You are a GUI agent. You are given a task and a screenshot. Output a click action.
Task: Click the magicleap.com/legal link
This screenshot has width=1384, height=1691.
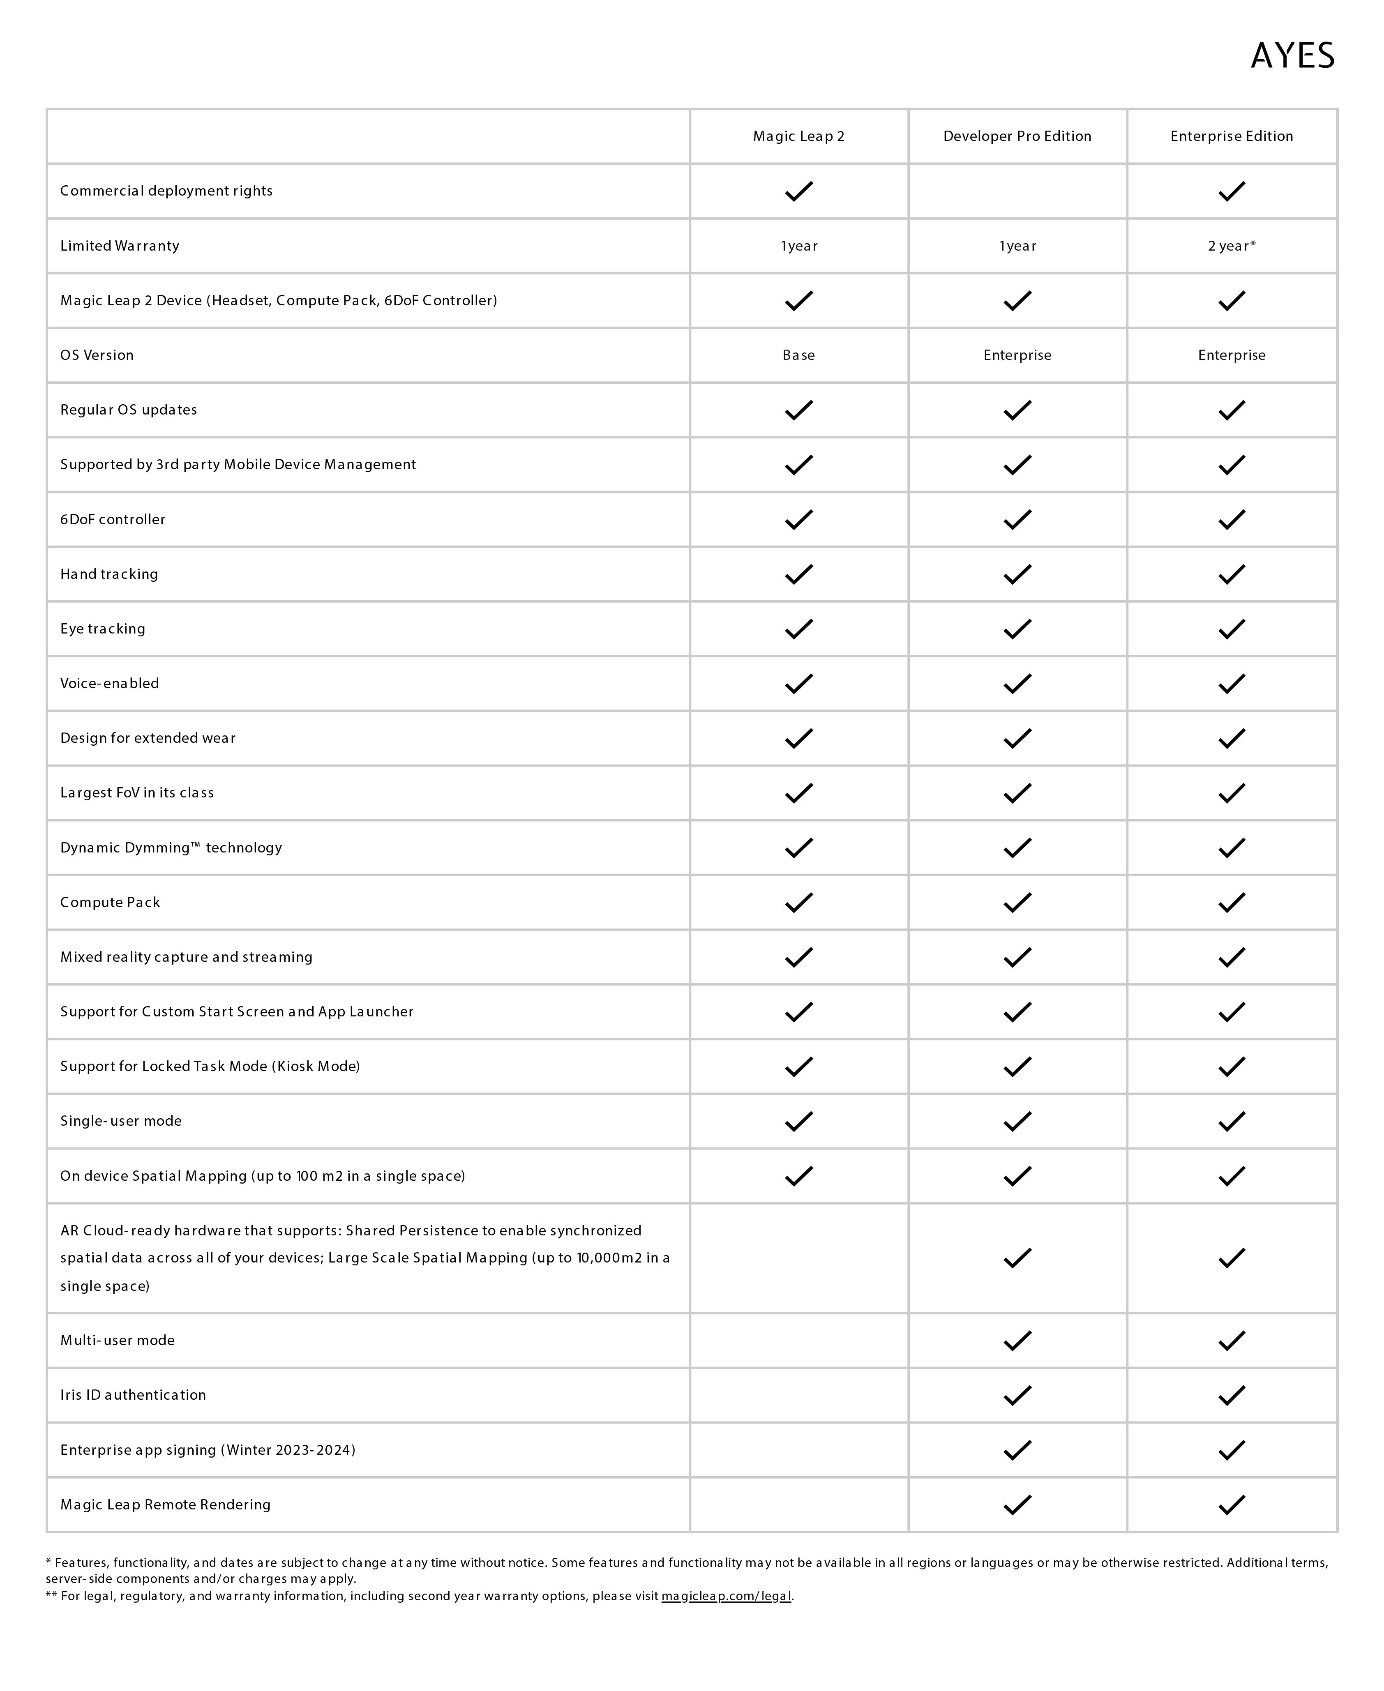pos(725,1596)
